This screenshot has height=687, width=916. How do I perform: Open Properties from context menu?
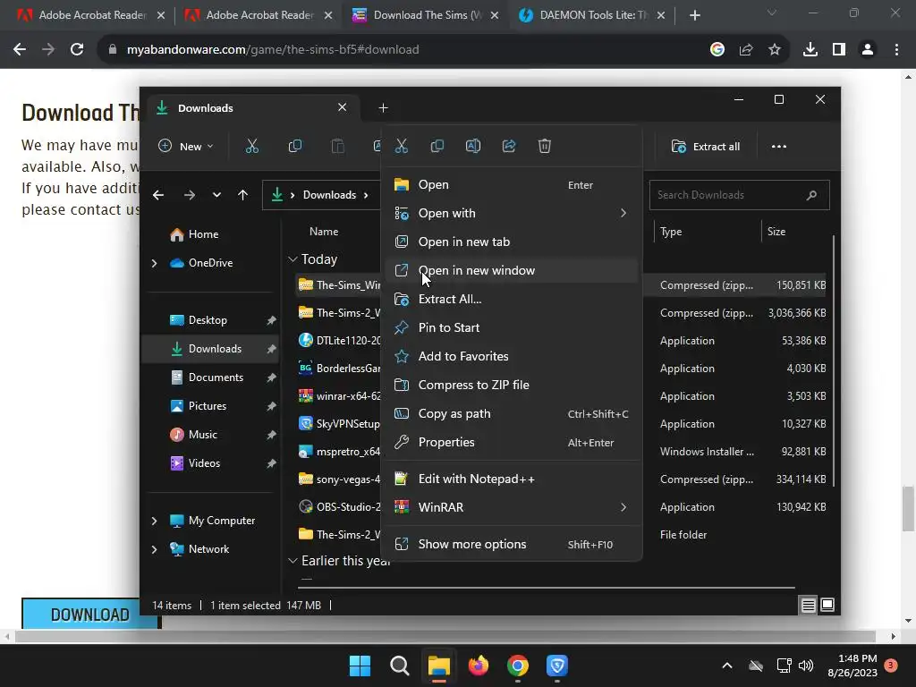tap(511, 442)
